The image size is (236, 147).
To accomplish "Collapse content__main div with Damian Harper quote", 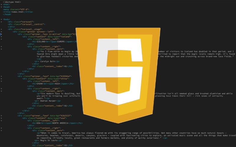I will point(1,91).
